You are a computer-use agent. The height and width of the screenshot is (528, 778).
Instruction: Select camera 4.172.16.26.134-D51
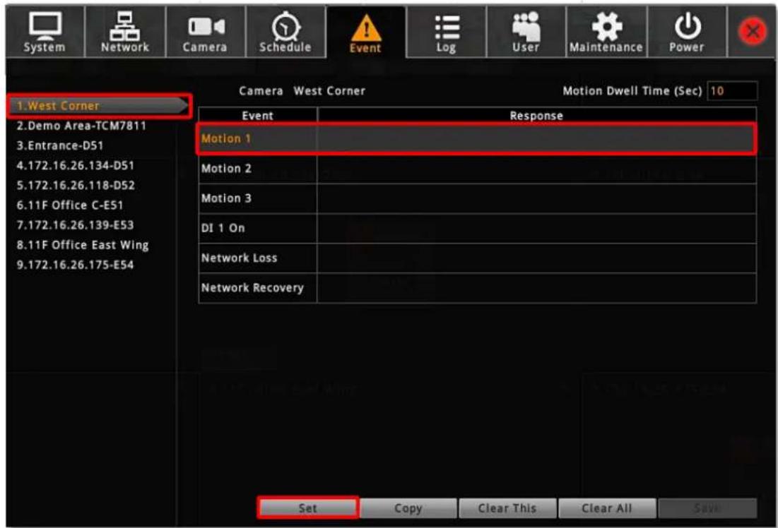(x=76, y=166)
